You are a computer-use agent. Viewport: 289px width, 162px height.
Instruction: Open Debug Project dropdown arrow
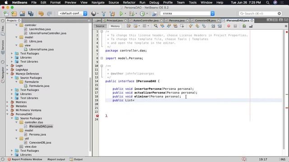(x=136, y=13)
